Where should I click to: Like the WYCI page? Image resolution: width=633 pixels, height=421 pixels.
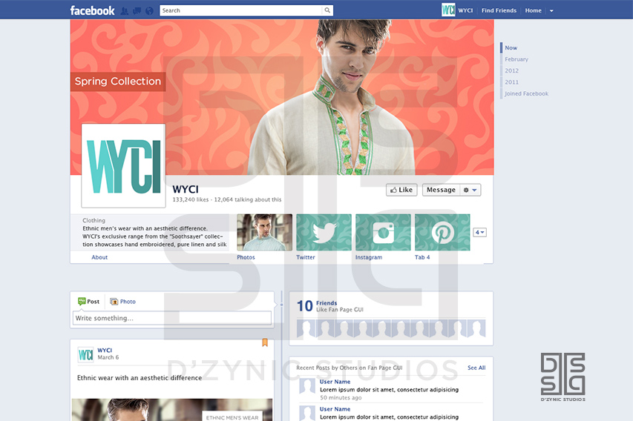pyautogui.click(x=401, y=190)
